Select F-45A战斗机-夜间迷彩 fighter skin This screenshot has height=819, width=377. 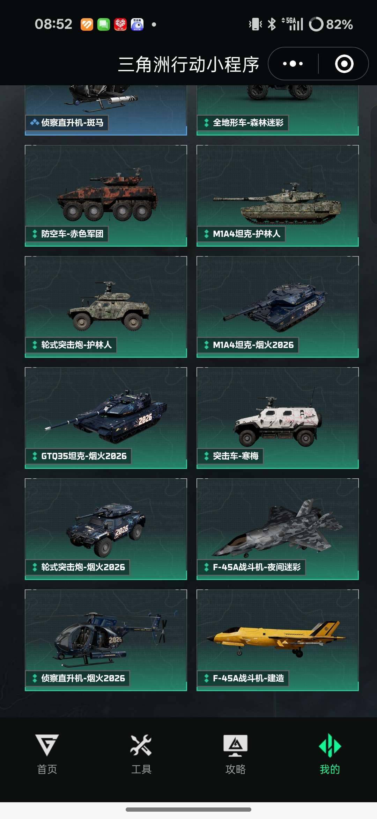[278, 529]
